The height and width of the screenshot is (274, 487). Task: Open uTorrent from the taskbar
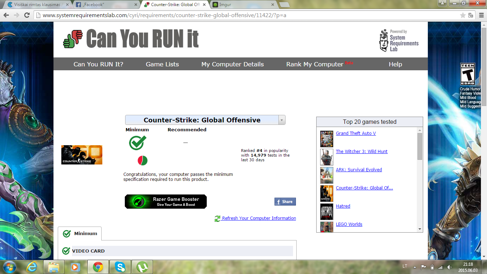(142, 267)
